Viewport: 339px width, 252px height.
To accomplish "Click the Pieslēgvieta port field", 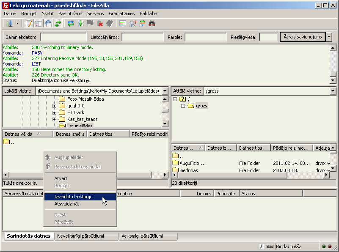I will (268, 37).
